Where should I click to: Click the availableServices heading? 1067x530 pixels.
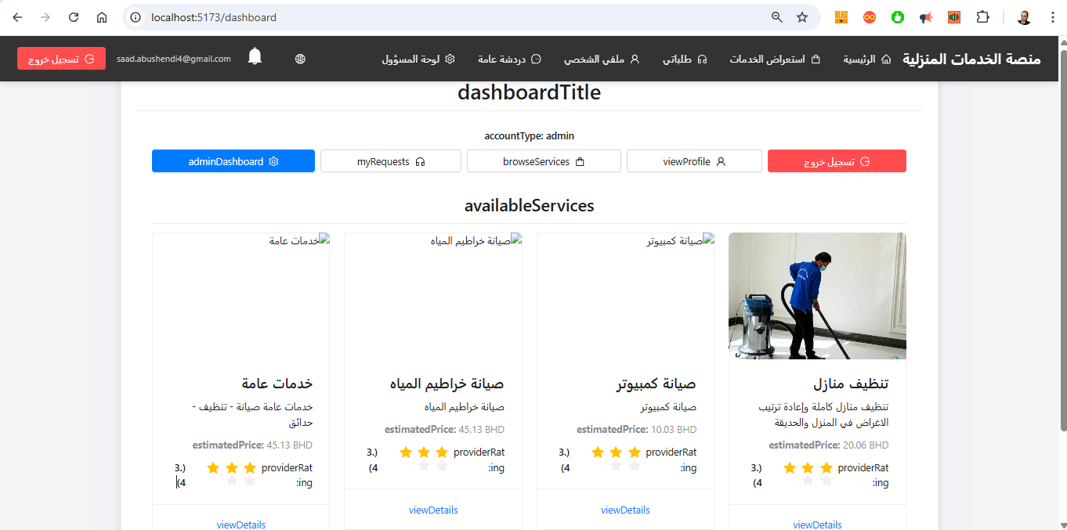click(530, 206)
